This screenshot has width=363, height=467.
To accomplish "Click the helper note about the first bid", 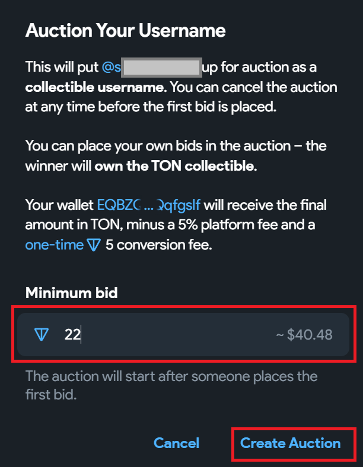I will [171, 377].
